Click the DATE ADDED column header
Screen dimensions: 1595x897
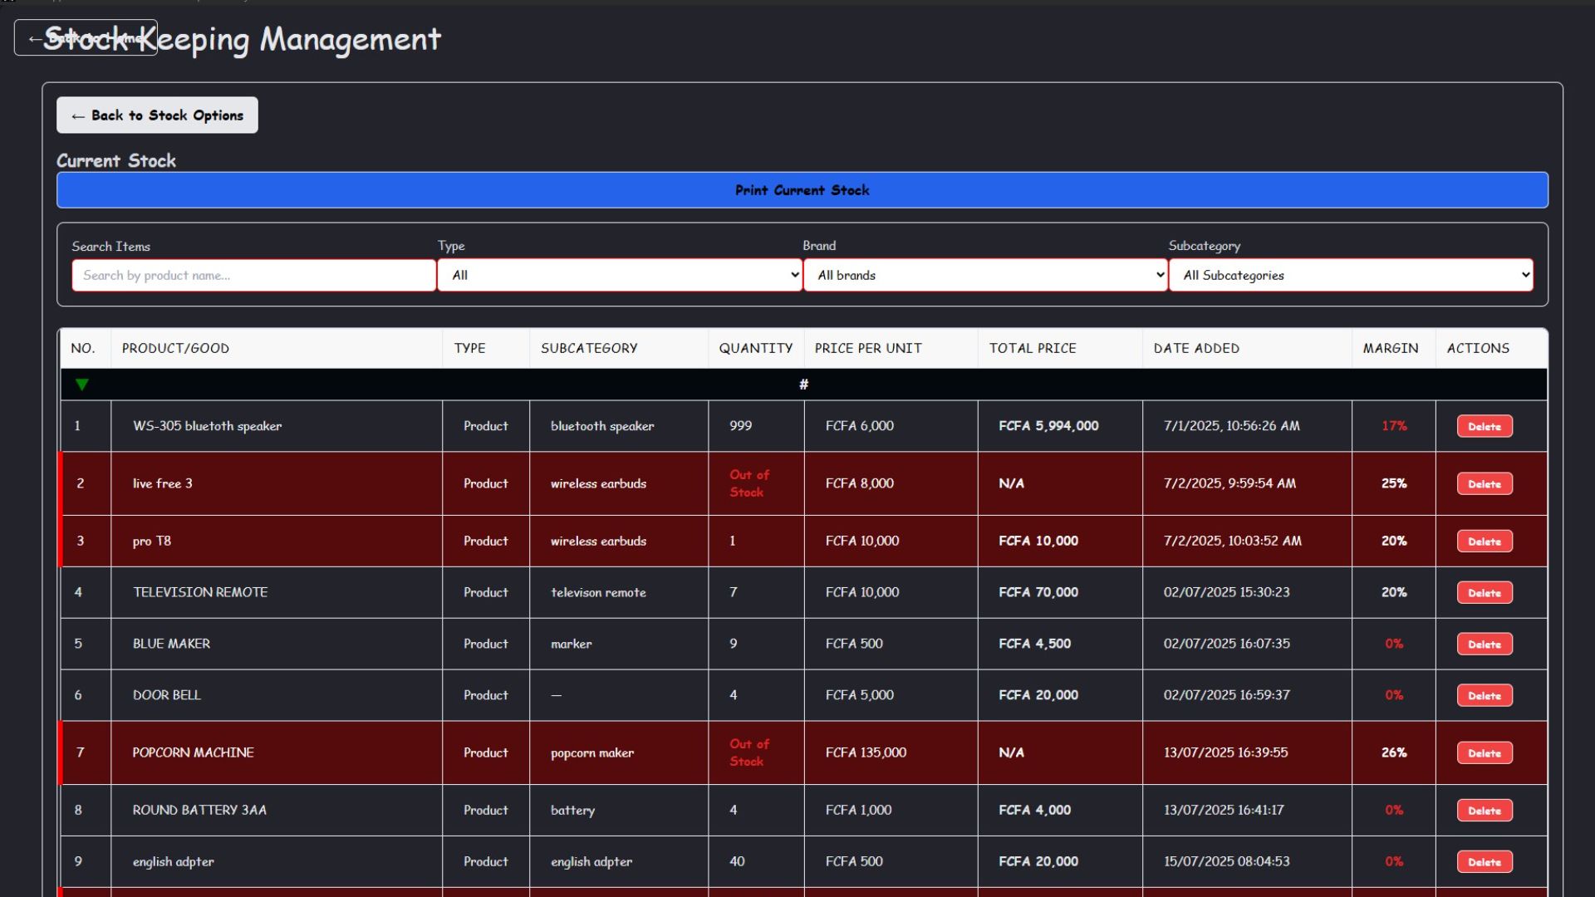(1195, 348)
